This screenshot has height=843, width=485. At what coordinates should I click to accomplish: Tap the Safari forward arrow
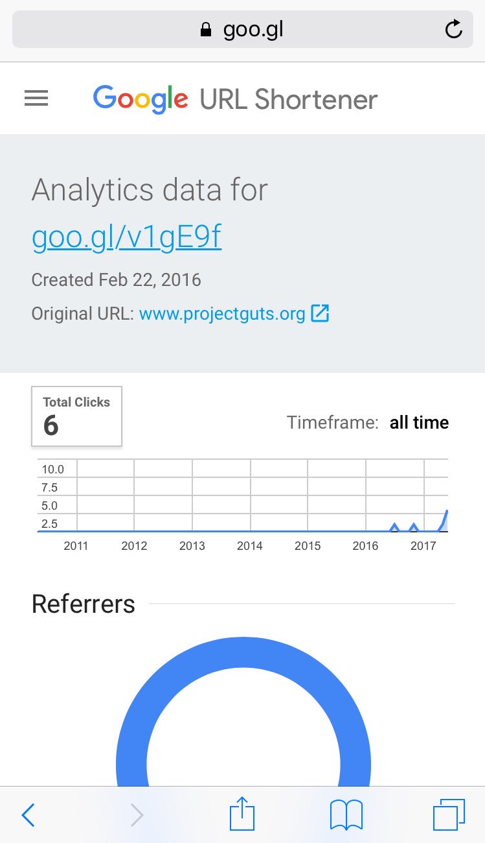[x=137, y=814]
